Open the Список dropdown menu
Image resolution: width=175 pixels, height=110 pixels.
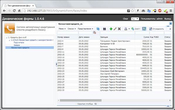(x=72, y=29)
